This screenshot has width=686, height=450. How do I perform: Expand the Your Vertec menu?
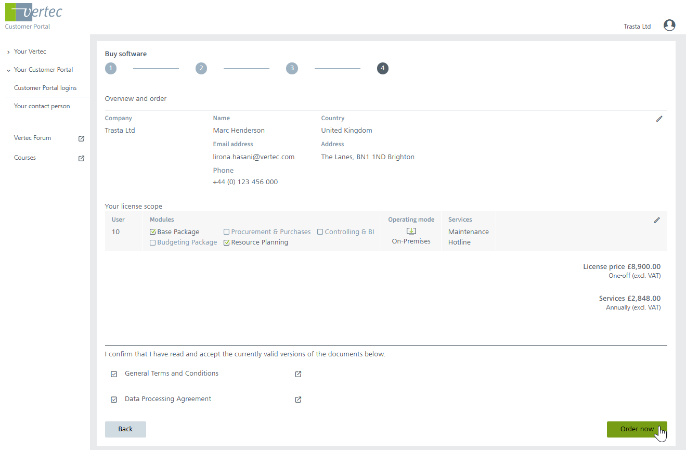(30, 52)
